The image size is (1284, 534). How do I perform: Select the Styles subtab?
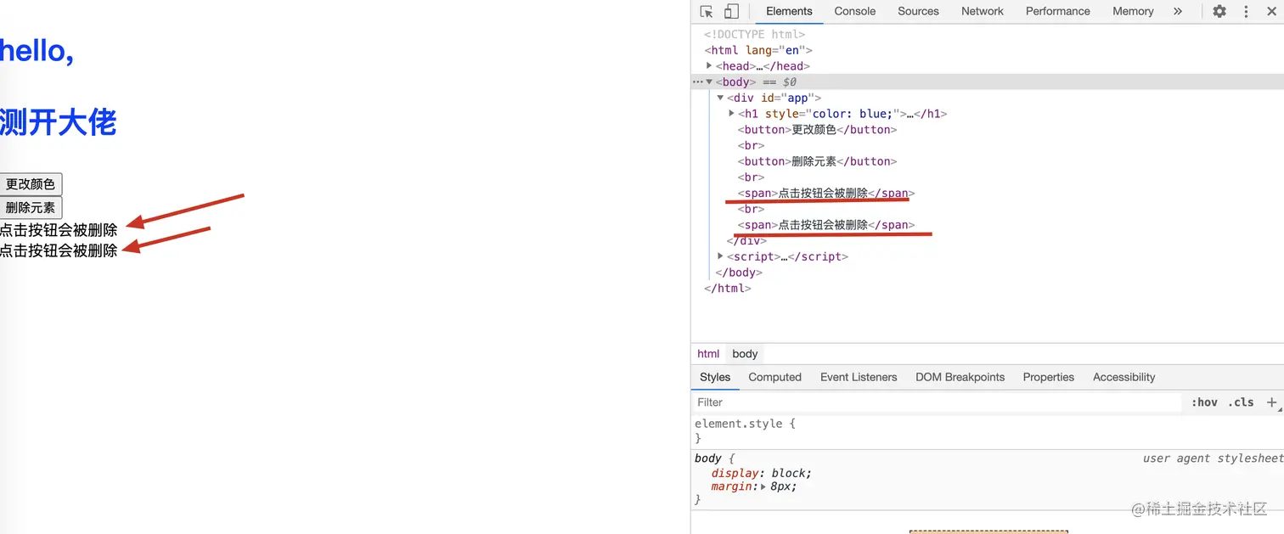715,378
